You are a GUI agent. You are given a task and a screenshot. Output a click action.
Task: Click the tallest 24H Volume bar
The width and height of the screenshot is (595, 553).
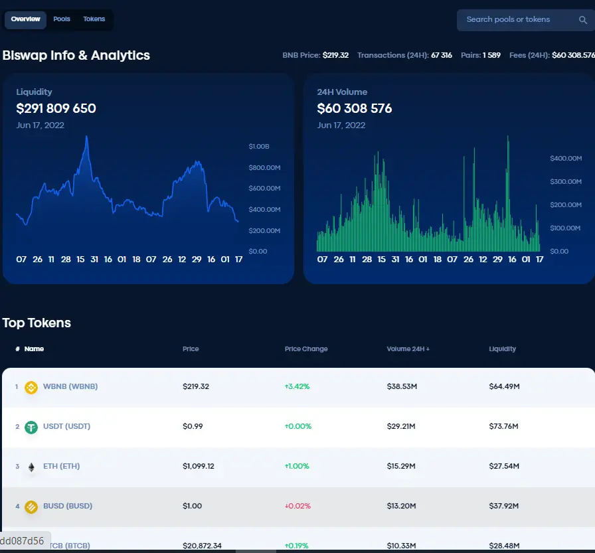pos(508,193)
